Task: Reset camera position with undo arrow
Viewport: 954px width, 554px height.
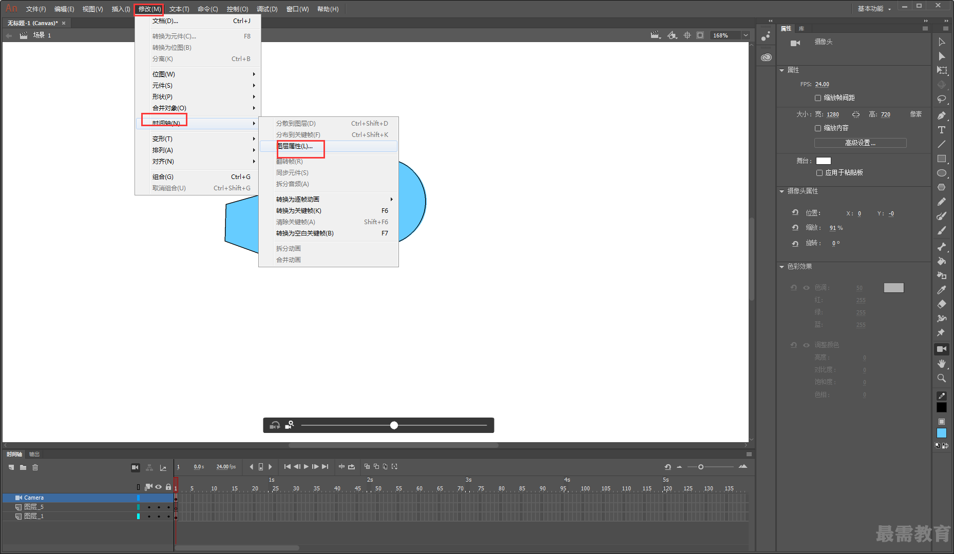Action: pos(795,212)
